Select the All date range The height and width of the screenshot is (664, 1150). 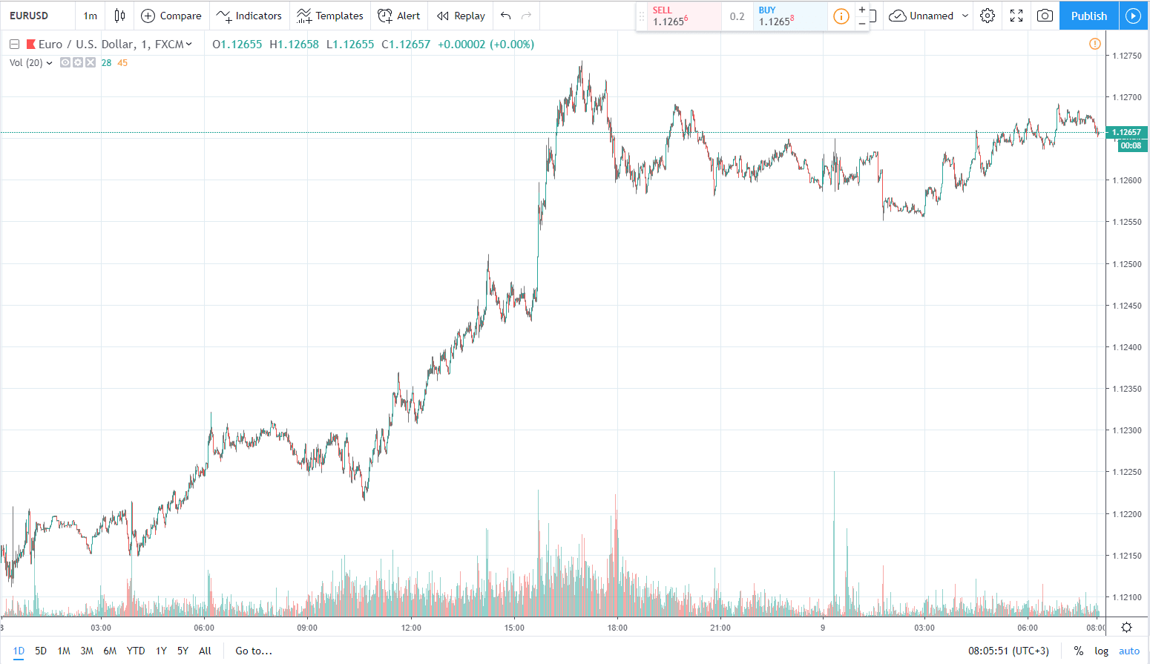[x=206, y=651]
